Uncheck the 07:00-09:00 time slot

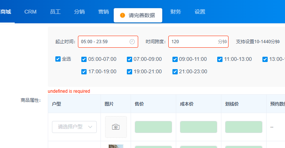click(x=130, y=59)
